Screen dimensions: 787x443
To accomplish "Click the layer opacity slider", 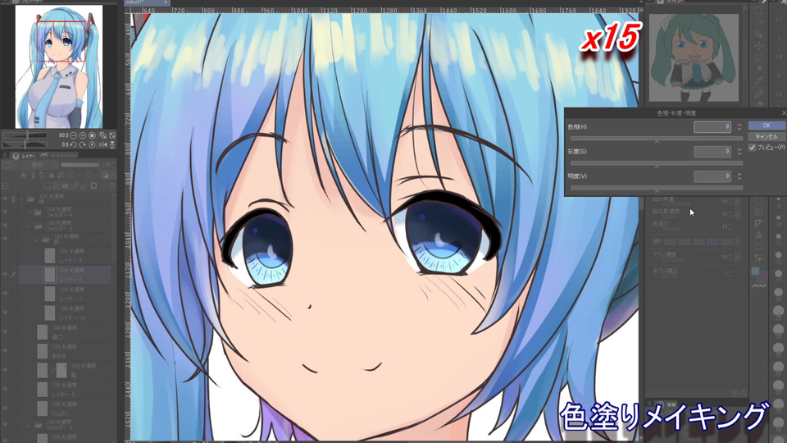I will click(80, 165).
